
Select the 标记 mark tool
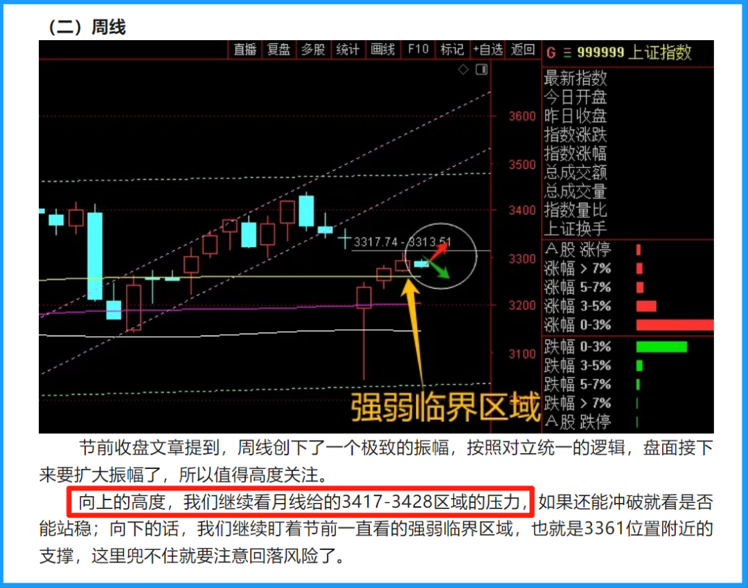(x=452, y=50)
